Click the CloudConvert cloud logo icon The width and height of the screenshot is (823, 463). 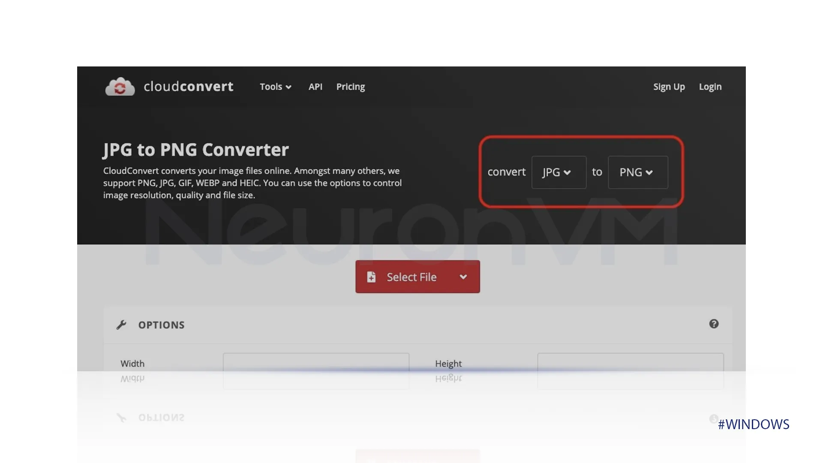(120, 87)
